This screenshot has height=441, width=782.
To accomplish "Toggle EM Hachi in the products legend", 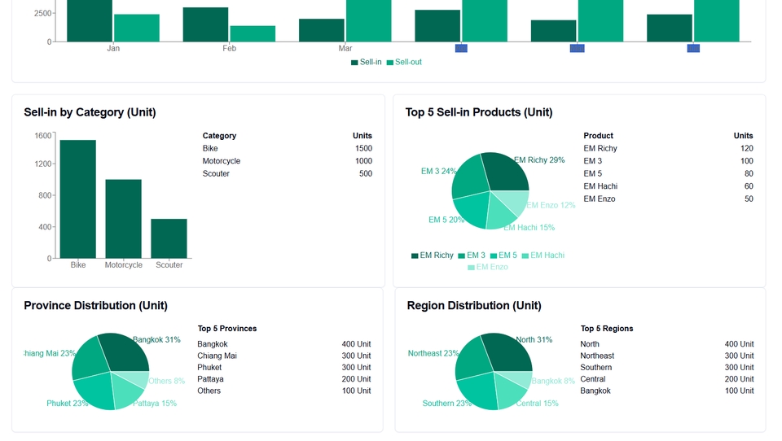I will (x=543, y=255).
